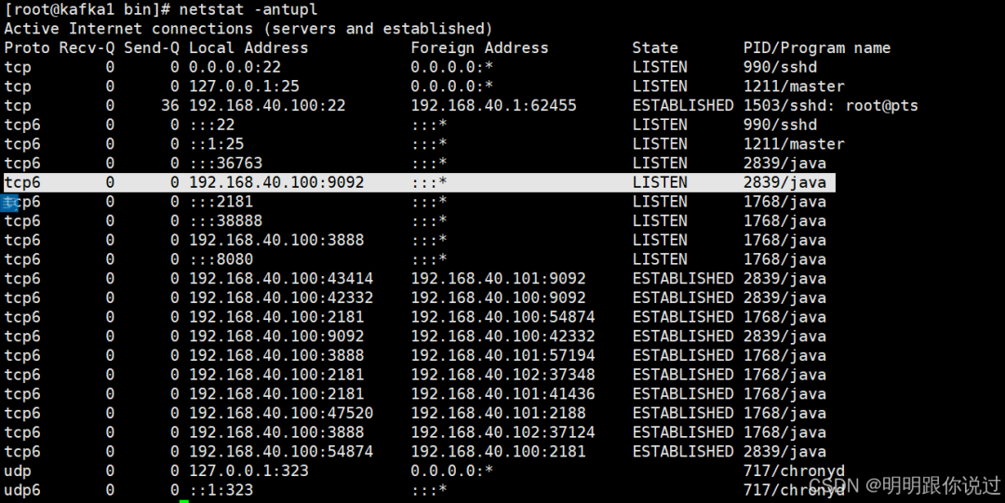Click 'ESTABLISHED' in the 192.168.40.1:62455 row
1005x503 pixels.
[683, 106]
